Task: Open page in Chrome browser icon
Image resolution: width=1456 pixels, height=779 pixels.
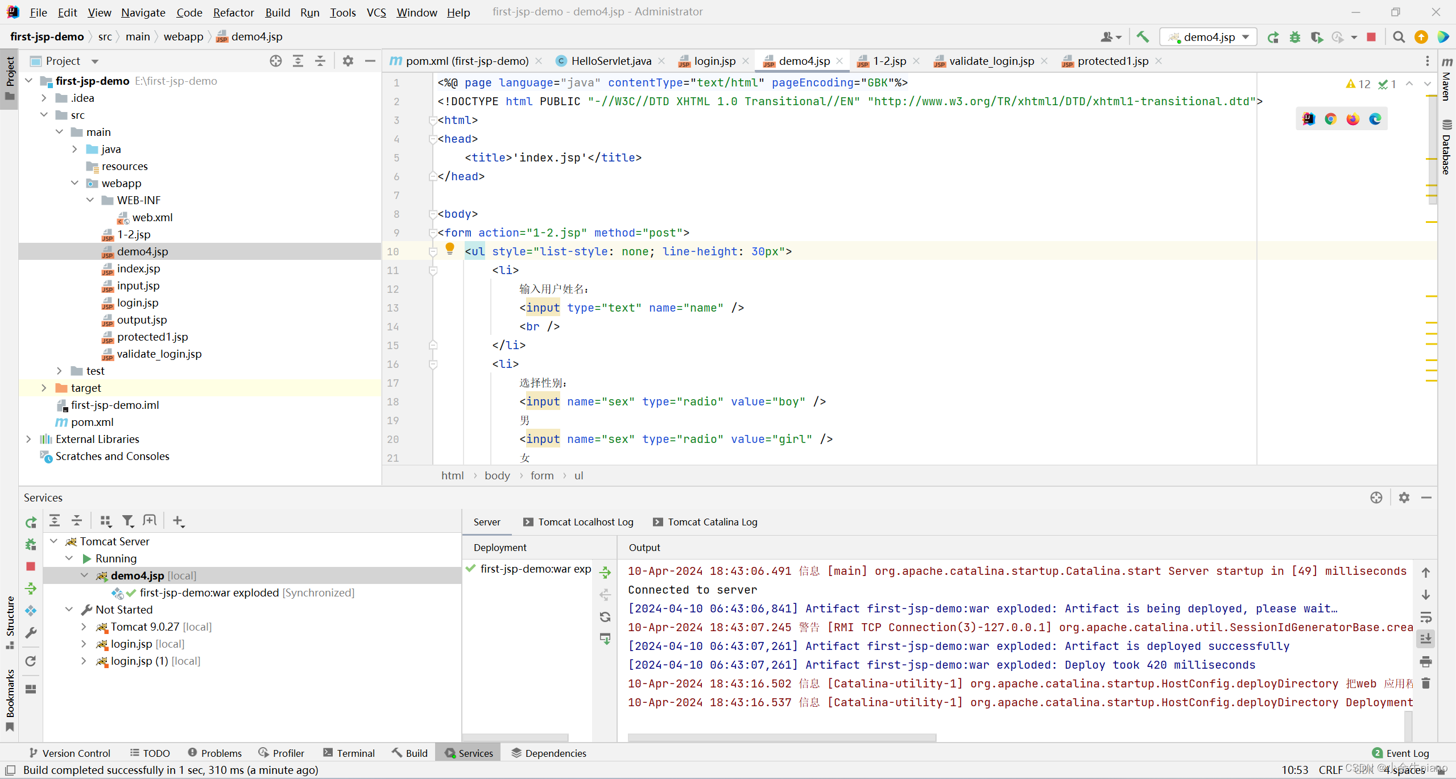Action: [x=1330, y=119]
